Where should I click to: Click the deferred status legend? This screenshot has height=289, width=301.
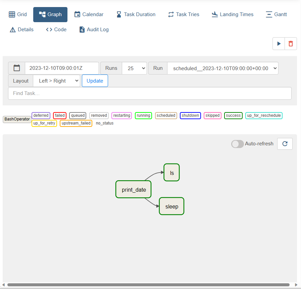coord(41,115)
